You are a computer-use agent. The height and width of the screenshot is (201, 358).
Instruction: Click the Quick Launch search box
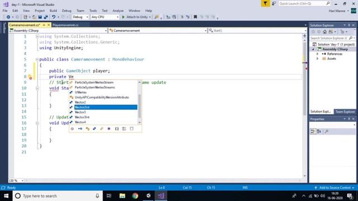(304, 3)
